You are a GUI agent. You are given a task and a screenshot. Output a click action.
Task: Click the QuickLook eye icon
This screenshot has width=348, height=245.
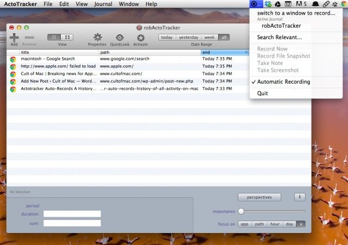coord(120,38)
